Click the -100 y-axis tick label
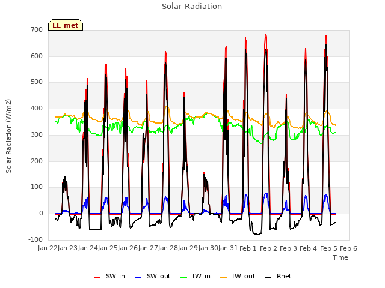 click(35, 240)
